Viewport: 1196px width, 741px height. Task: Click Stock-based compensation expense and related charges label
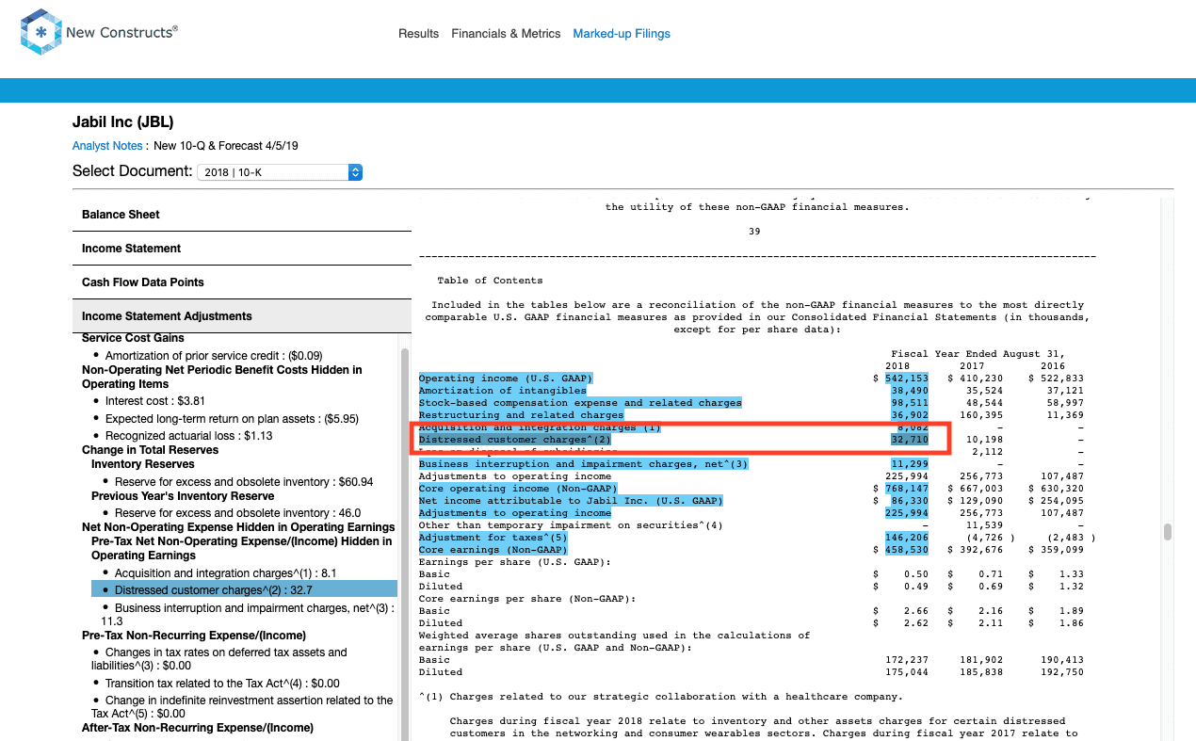pyautogui.click(x=580, y=403)
